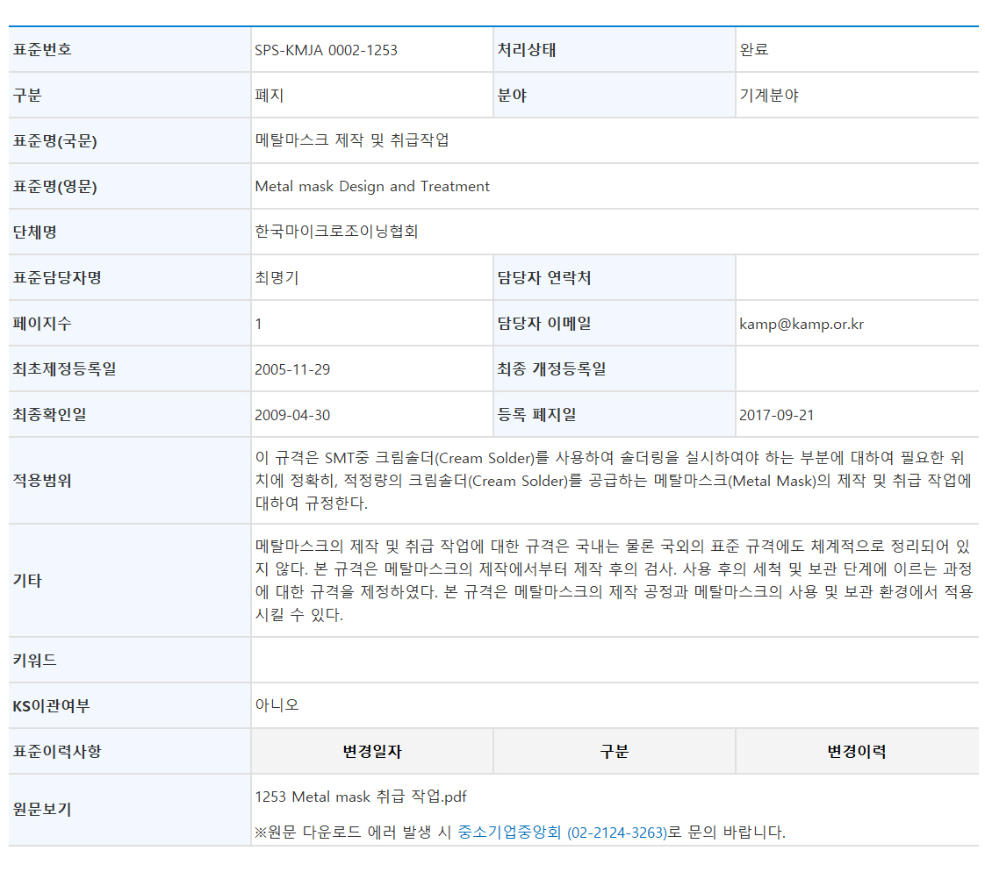This screenshot has height=872, width=985.
Task: Click the first registration date 2005-11-29
Action: coord(292,369)
